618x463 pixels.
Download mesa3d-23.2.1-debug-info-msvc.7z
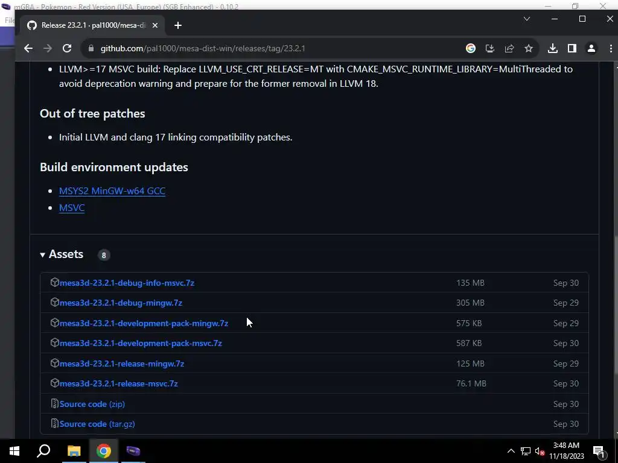(x=127, y=283)
